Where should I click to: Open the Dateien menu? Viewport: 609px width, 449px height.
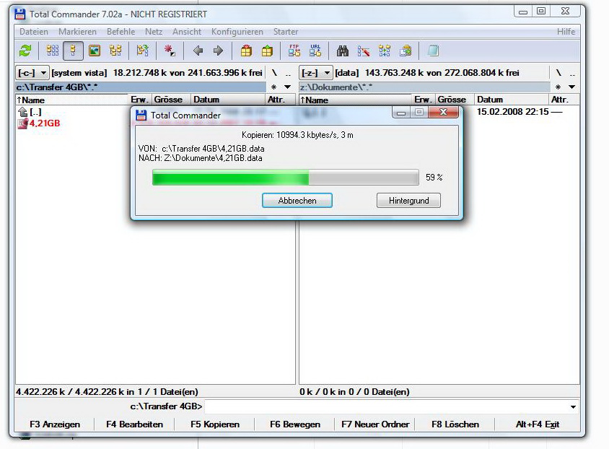[x=34, y=32]
